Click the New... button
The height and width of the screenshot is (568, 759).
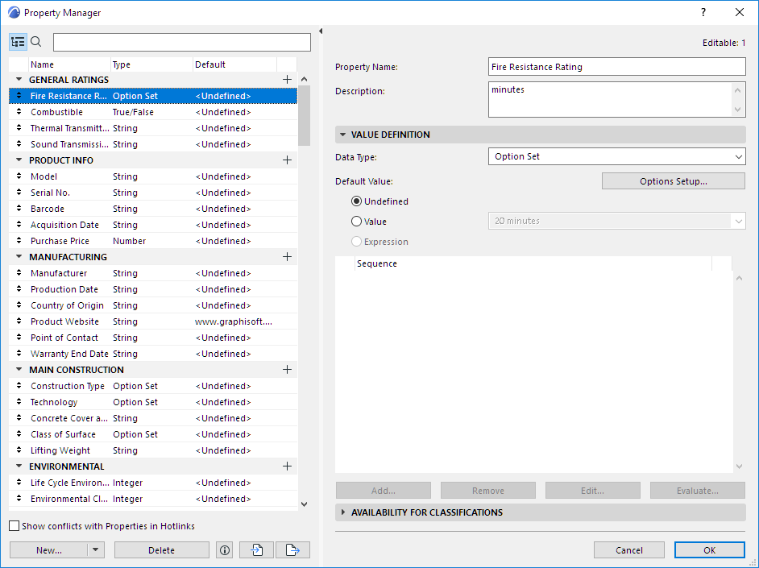49,550
